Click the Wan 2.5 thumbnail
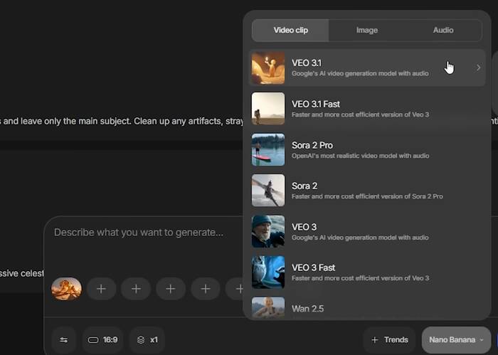This screenshot has width=498, height=355. tap(268, 307)
